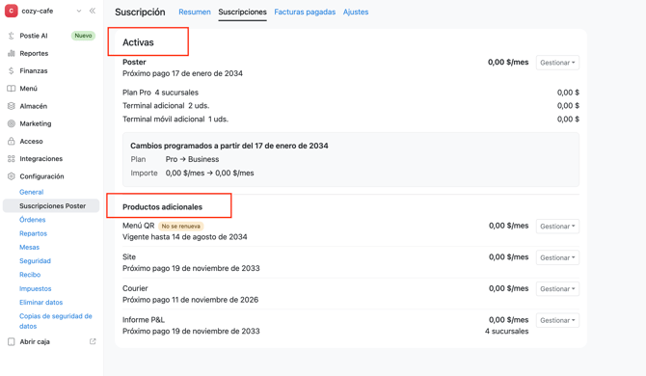Image resolution: width=646 pixels, height=376 pixels.
Task: Click the Abrir caja terminal icon
Action: point(12,342)
